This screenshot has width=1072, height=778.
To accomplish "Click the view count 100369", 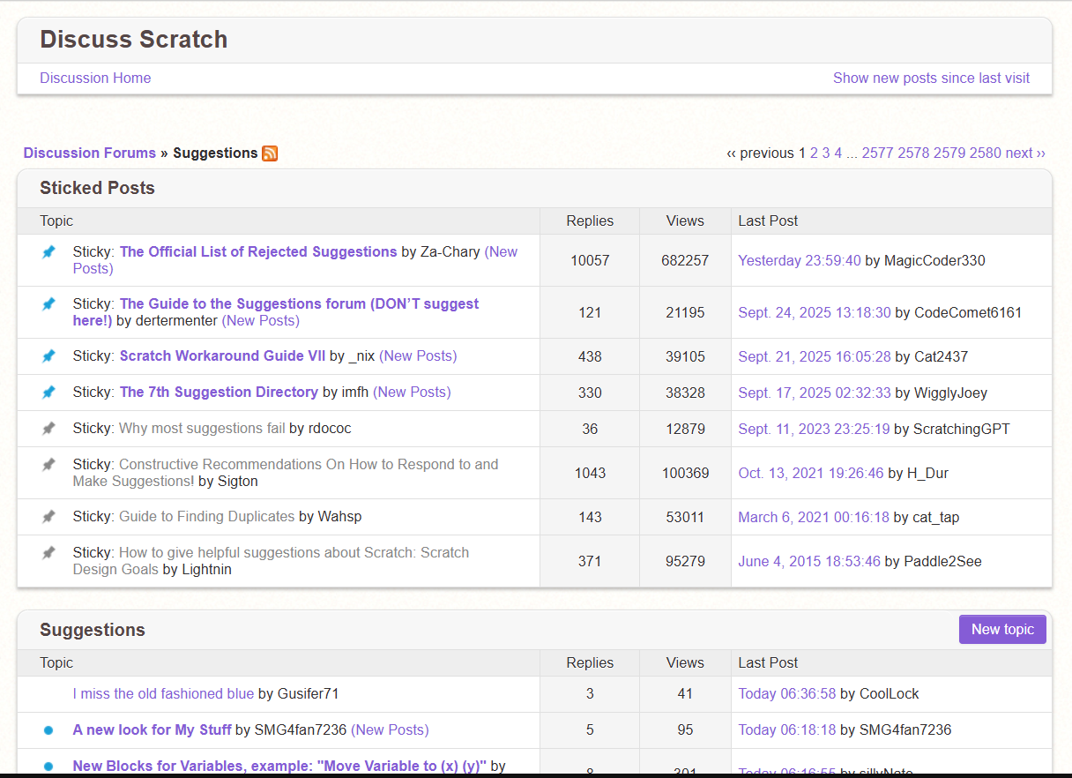I will [x=685, y=473].
